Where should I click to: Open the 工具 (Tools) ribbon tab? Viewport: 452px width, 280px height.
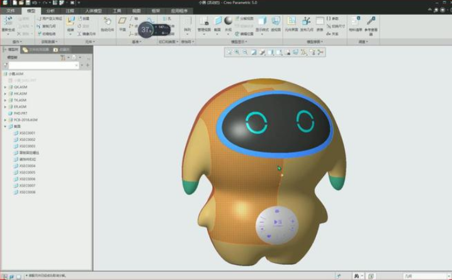pos(117,11)
